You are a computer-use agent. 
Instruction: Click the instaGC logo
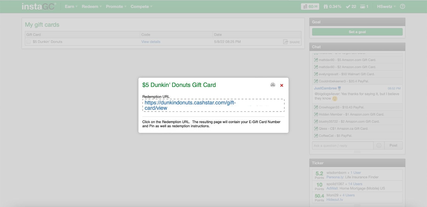pyautogui.click(x=39, y=6)
